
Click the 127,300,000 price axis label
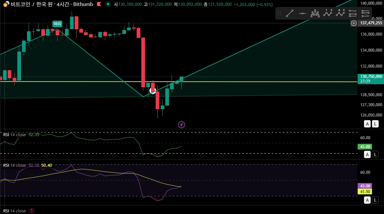pyautogui.click(x=371, y=105)
